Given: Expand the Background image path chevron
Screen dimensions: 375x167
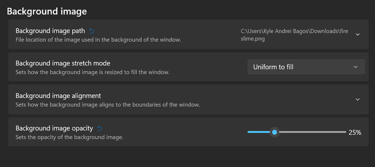Looking at the screenshot, I should click(358, 35).
